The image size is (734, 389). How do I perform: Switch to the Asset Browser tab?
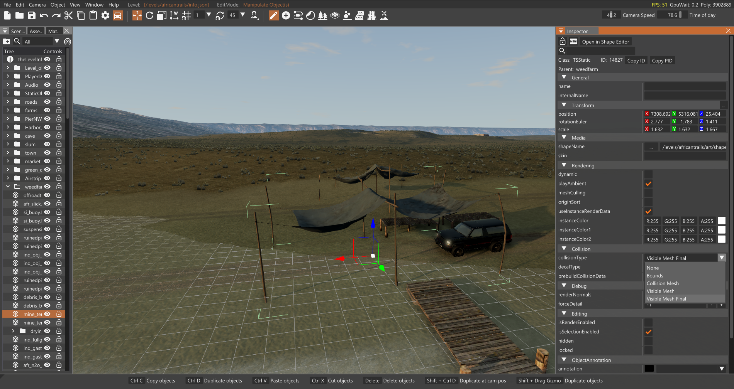[x=36, y=31]
